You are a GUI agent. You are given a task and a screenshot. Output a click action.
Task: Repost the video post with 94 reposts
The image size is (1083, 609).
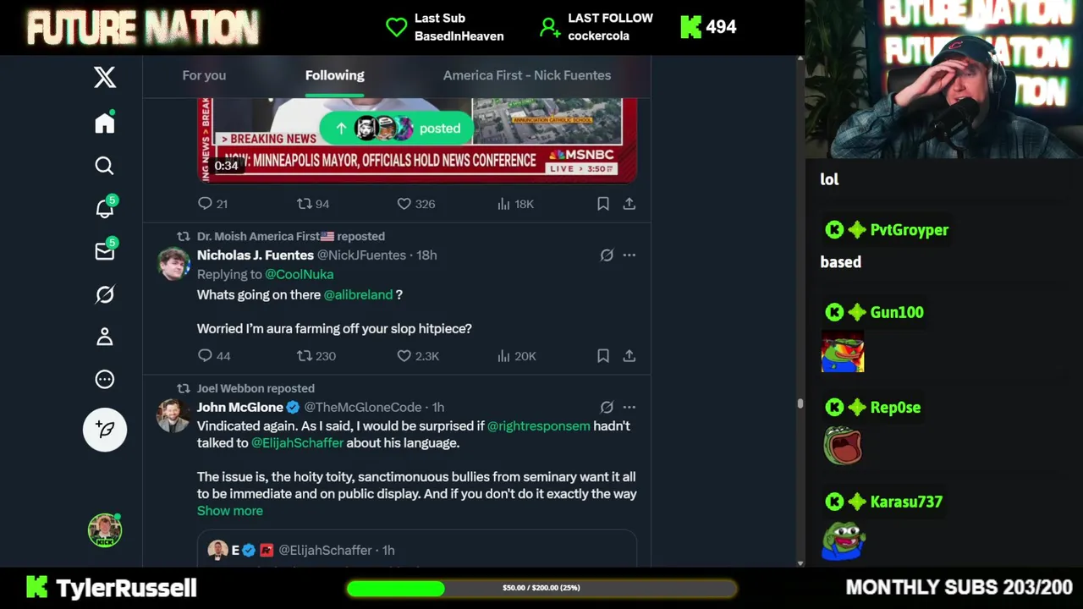pyautogui.click(x=313, y=204)
